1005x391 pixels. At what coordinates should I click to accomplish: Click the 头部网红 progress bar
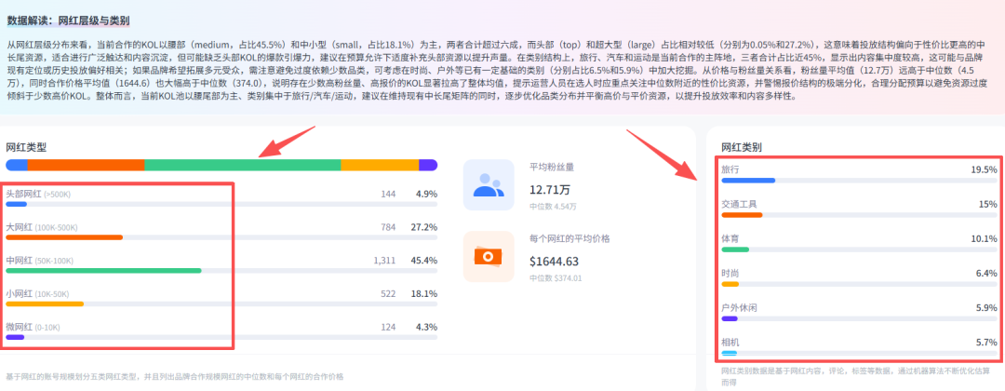tap(221, 205)
